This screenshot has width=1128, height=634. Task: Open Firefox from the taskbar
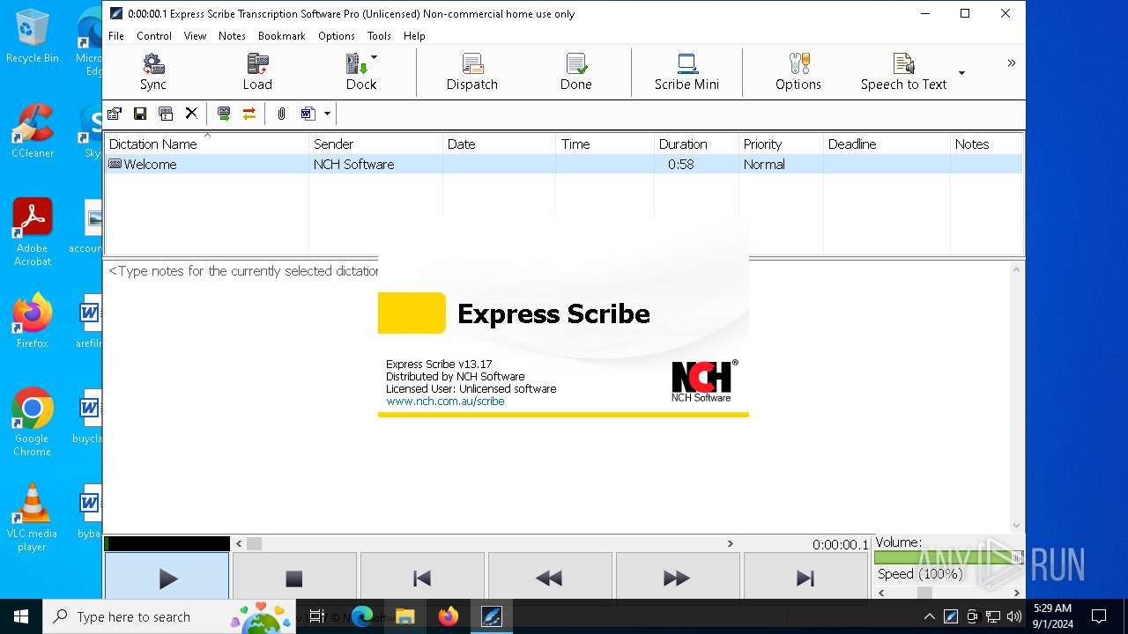coord(449,616)
